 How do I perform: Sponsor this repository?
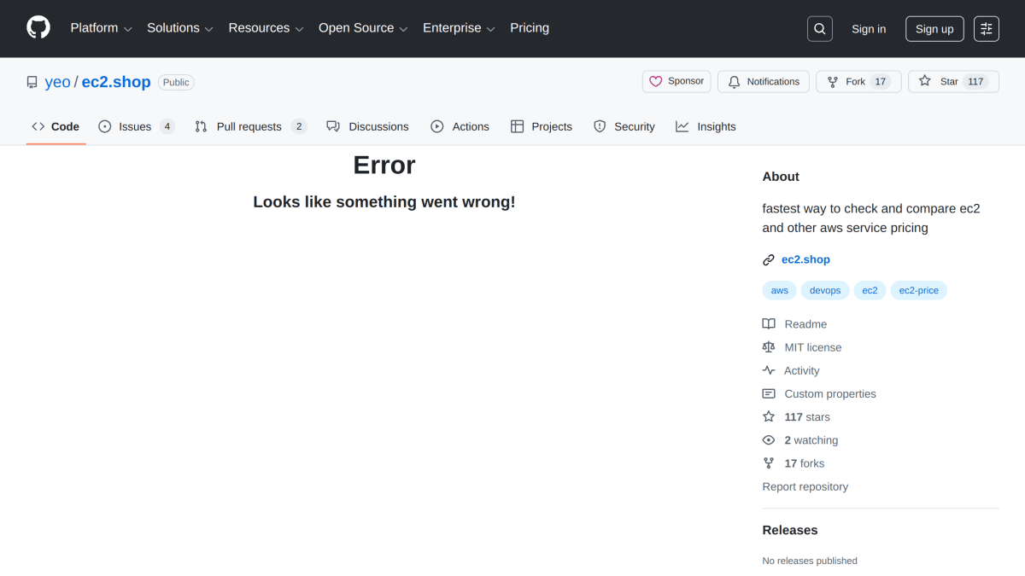point(676,82)
